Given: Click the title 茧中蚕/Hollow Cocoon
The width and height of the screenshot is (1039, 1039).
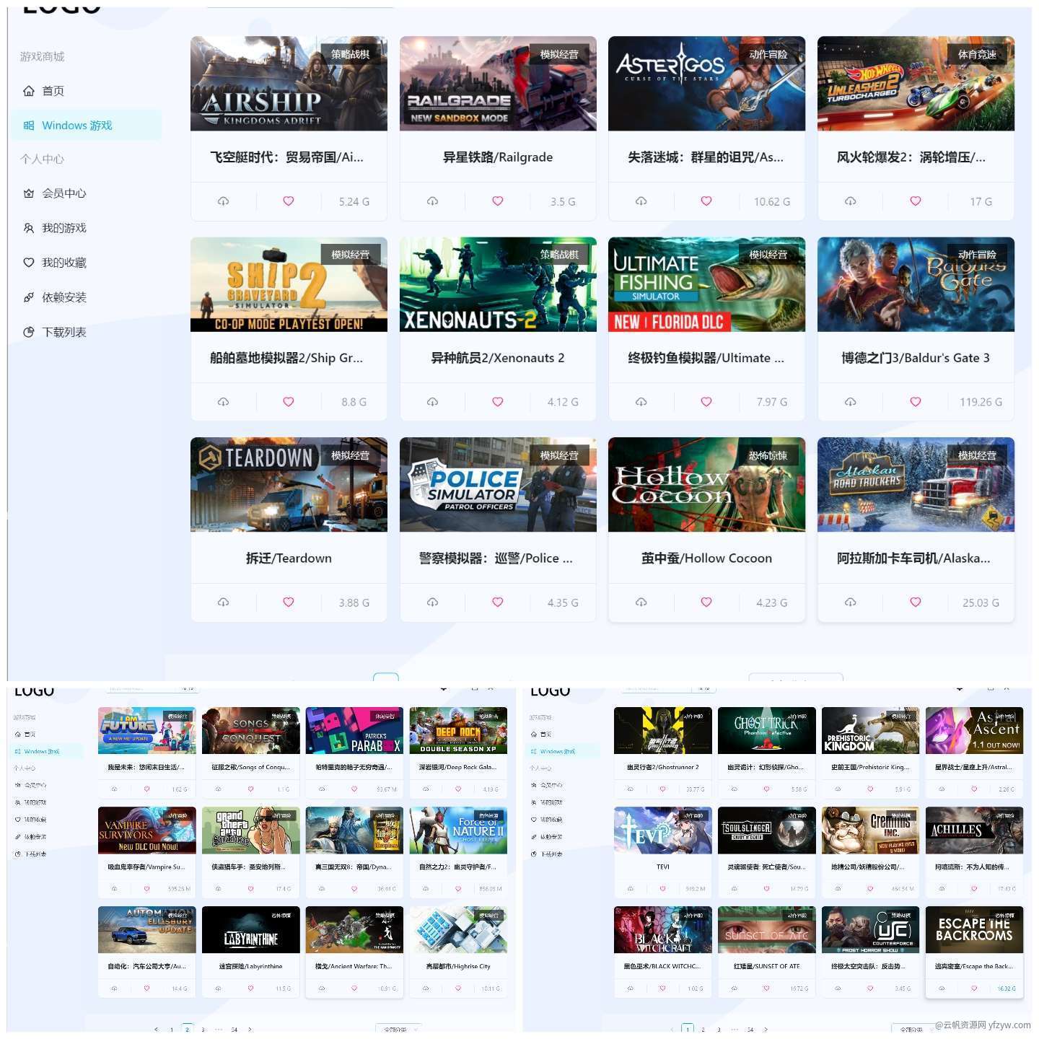Looking at the screenshot, I should pyautogui.click(x=706, y=558).
